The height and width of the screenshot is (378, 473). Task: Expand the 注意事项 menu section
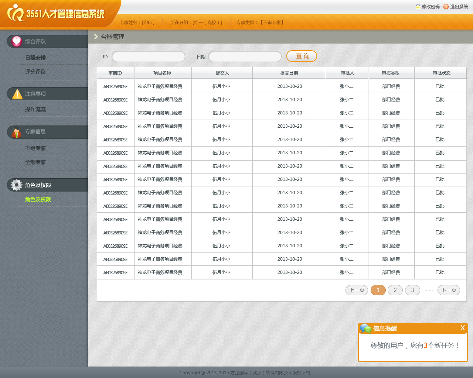click(x=48, y=94)
